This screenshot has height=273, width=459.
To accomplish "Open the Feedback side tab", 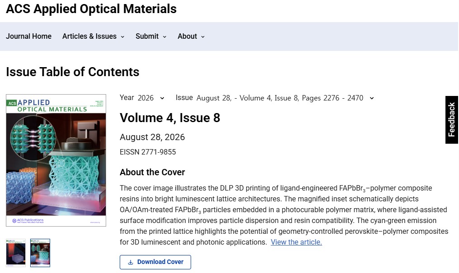I will [451, 120].
